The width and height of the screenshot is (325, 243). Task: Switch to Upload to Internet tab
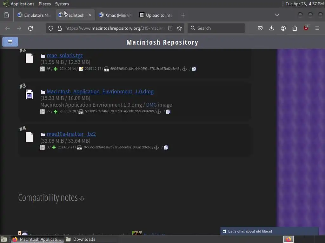point(156,15)
